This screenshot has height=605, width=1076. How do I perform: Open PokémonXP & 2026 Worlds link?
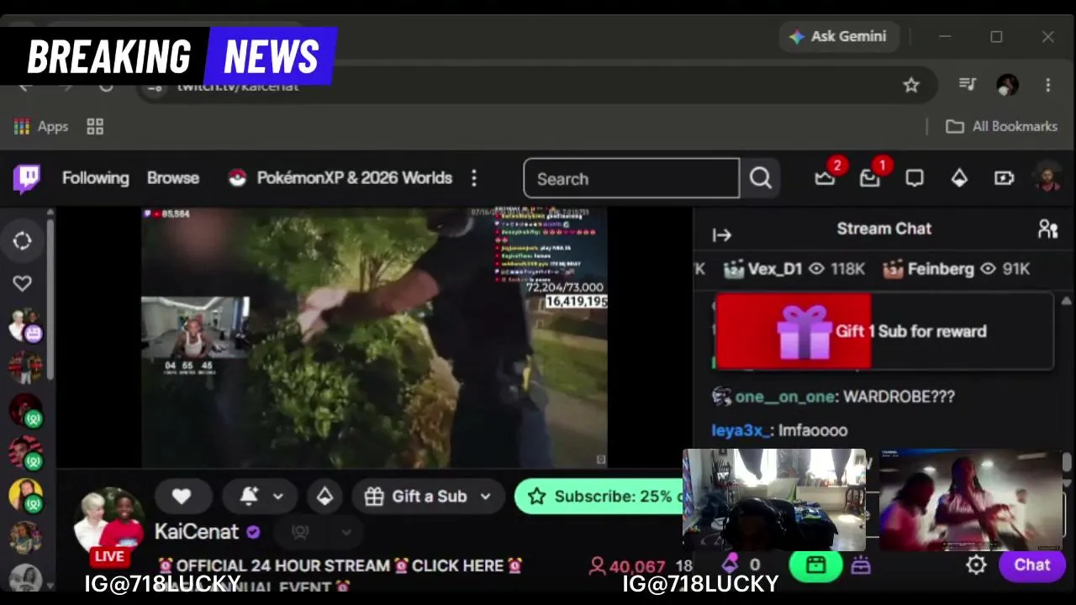click(340, 178)
